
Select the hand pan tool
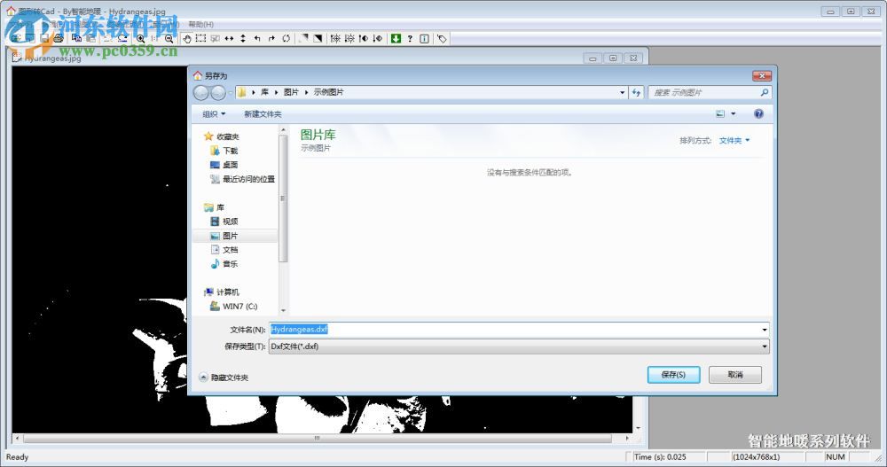(x=186, y=38)
